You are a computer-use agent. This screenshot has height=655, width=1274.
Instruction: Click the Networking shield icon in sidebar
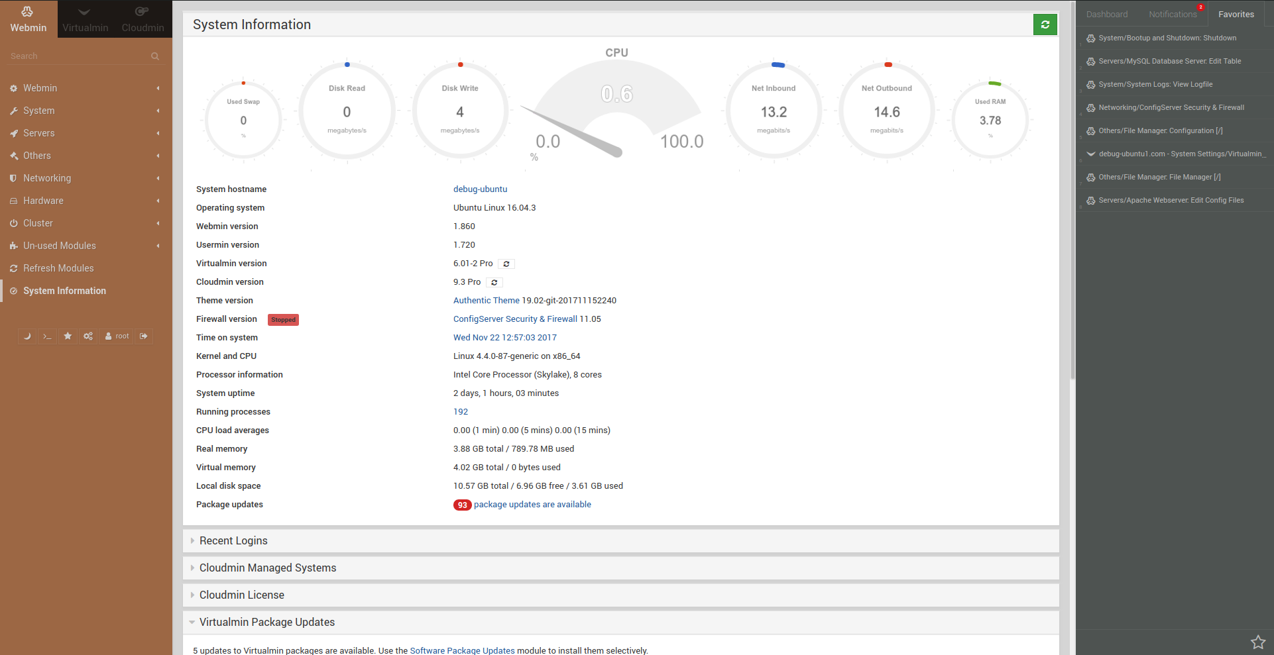(x=13, y=178)
